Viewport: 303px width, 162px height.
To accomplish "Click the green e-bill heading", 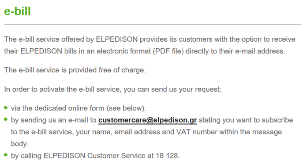I will pyautogui.click(x=17, y=11).
